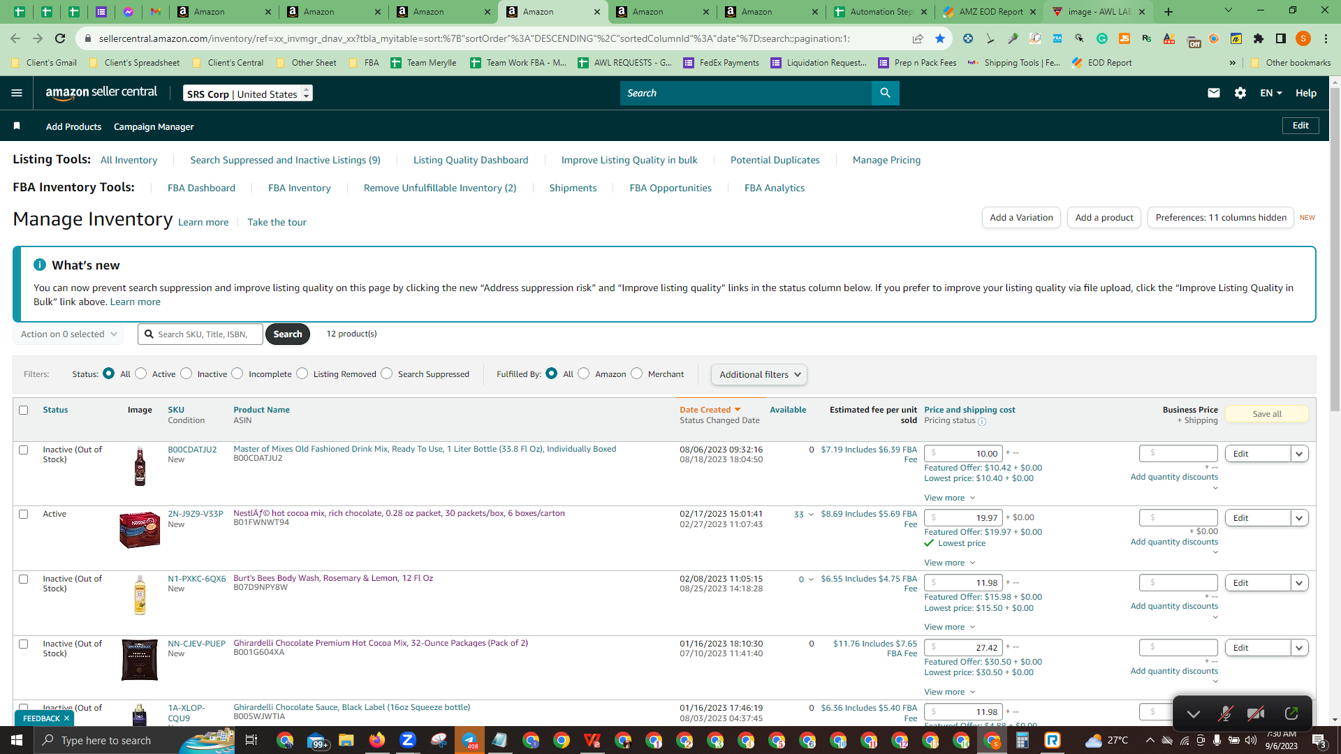The height and width of the screenshot is (754, 1341).
Task: Click the magnifier search button in header
Action: pos(885,93)
